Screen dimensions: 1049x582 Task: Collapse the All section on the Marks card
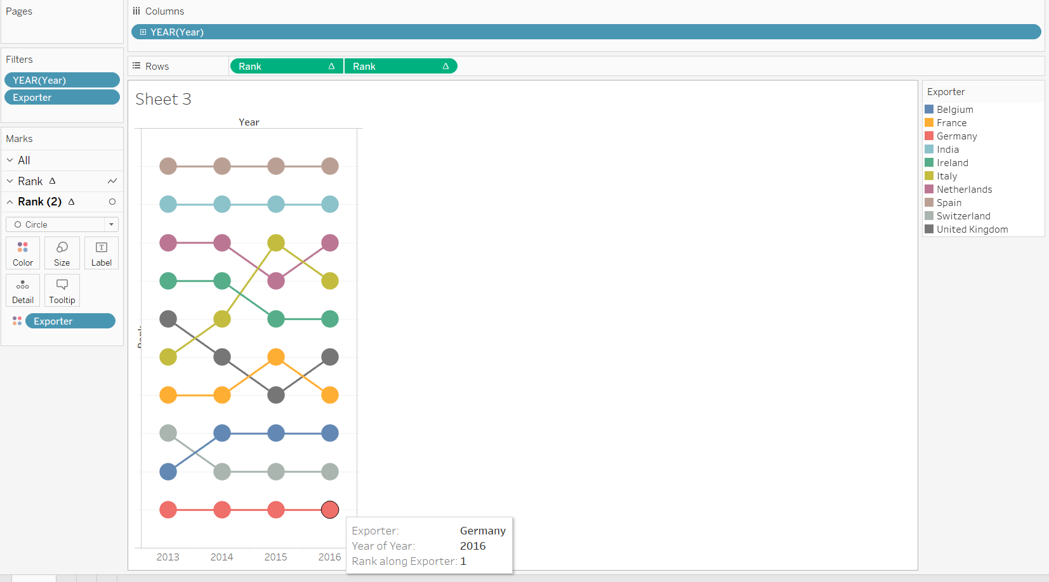10,160
